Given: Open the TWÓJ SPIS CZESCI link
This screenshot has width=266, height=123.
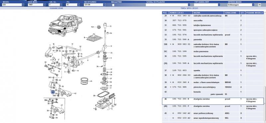Looking at the screenshot, I should click(189, 8).
